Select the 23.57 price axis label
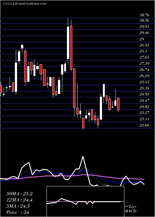 (x=144, y=113)
